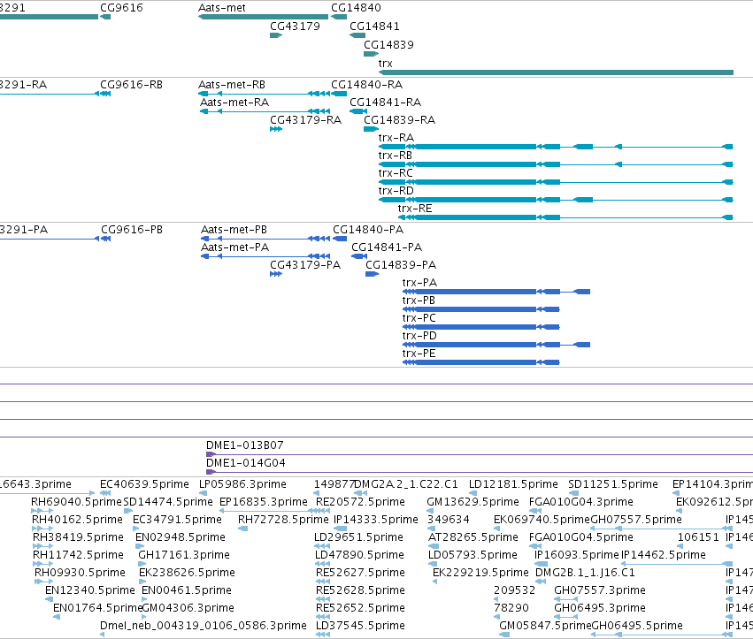The height and width of the screenshot is (639, 753).
Task: Select EST EC34791.5prime
Action: click(177, 520)
